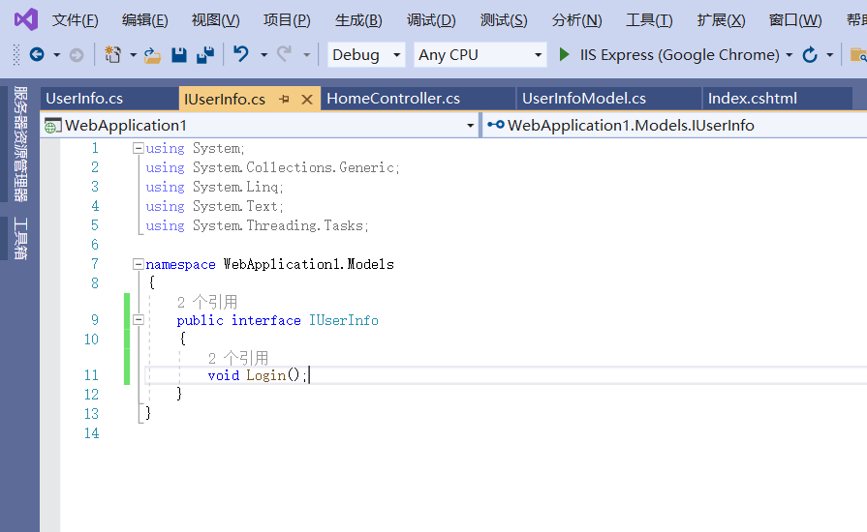
Task: Open the 工具箱 side panel
Action: [x=20, y=238]
